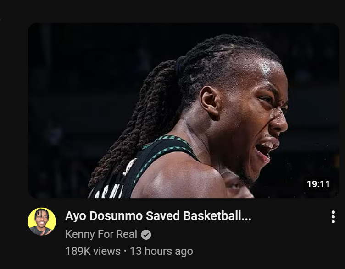Screen dimensions: 345x269
Task: Click the 19:11 duration badge
Action: (x=318, y=184)
